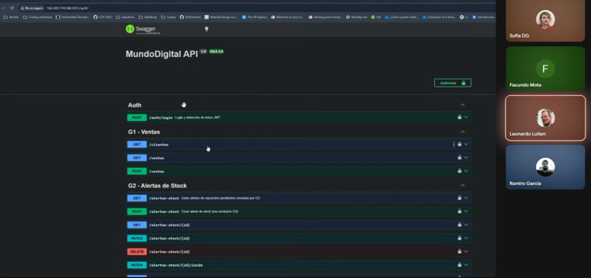The image size is (591, 278).
Task: Click the lightbulb icon in the Swagger header
Action: pos(206,29)
